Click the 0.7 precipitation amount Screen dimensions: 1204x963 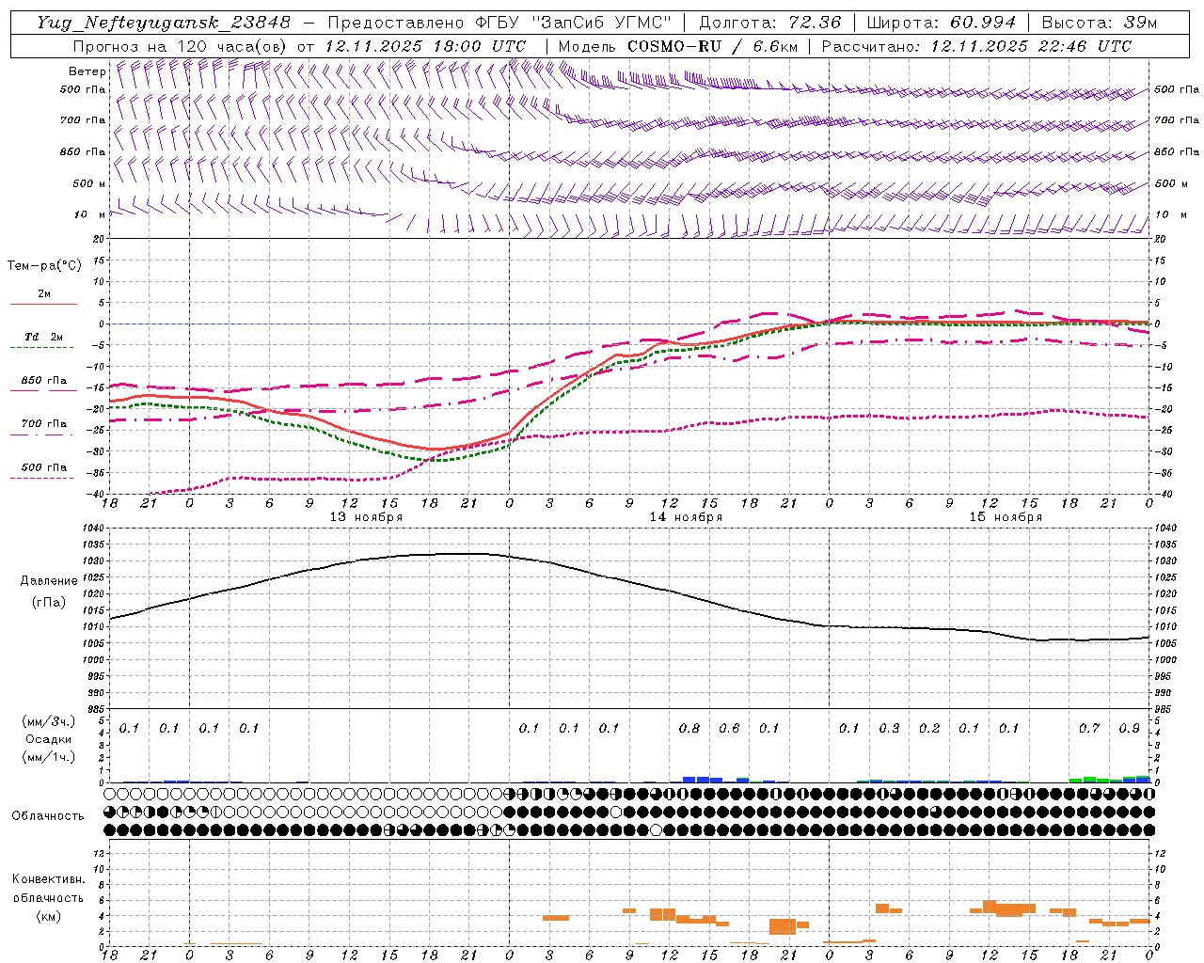[x=1089, y=728]
